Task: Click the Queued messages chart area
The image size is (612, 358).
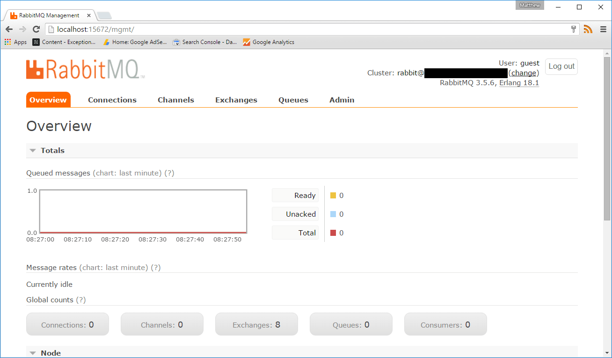Action: point(143,211)
